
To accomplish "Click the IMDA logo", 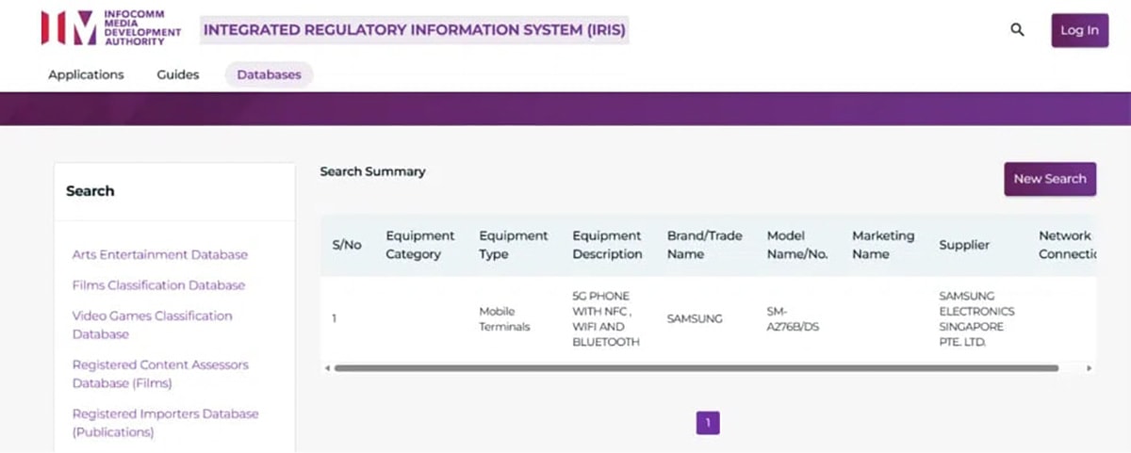I will point(111,28).
